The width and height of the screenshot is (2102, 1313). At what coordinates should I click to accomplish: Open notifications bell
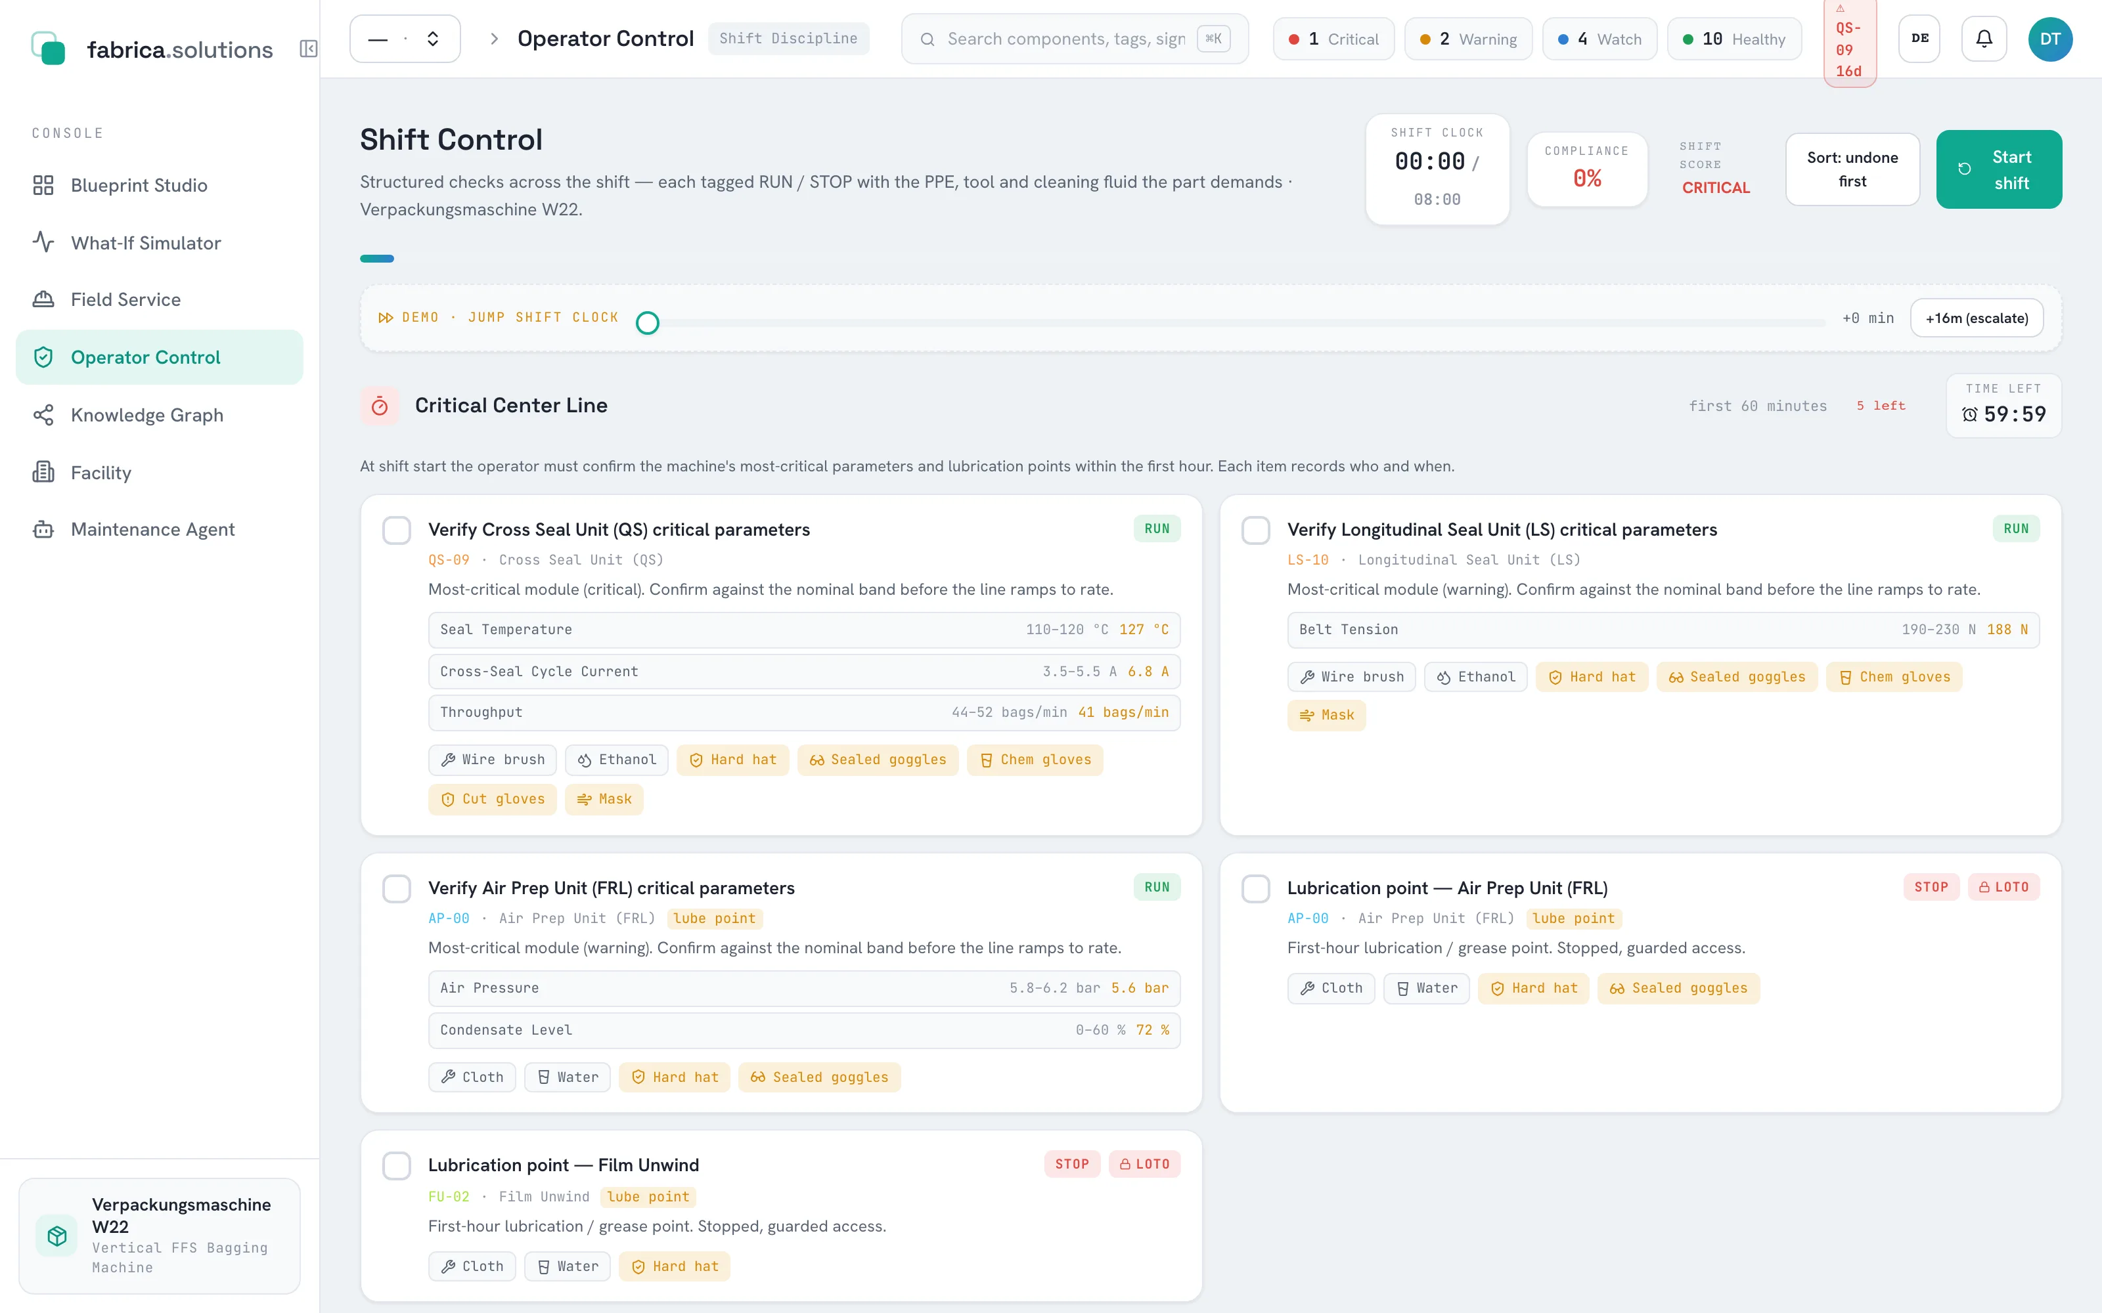click(1984, 39)
